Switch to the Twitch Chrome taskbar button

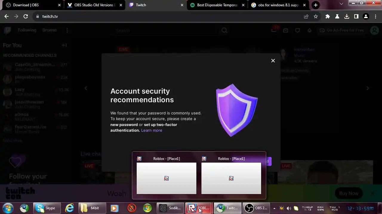[227, 208]
